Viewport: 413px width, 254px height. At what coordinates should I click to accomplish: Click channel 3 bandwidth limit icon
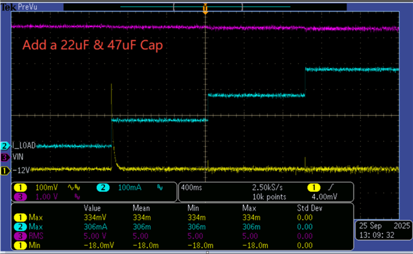(x=77, y=196)
